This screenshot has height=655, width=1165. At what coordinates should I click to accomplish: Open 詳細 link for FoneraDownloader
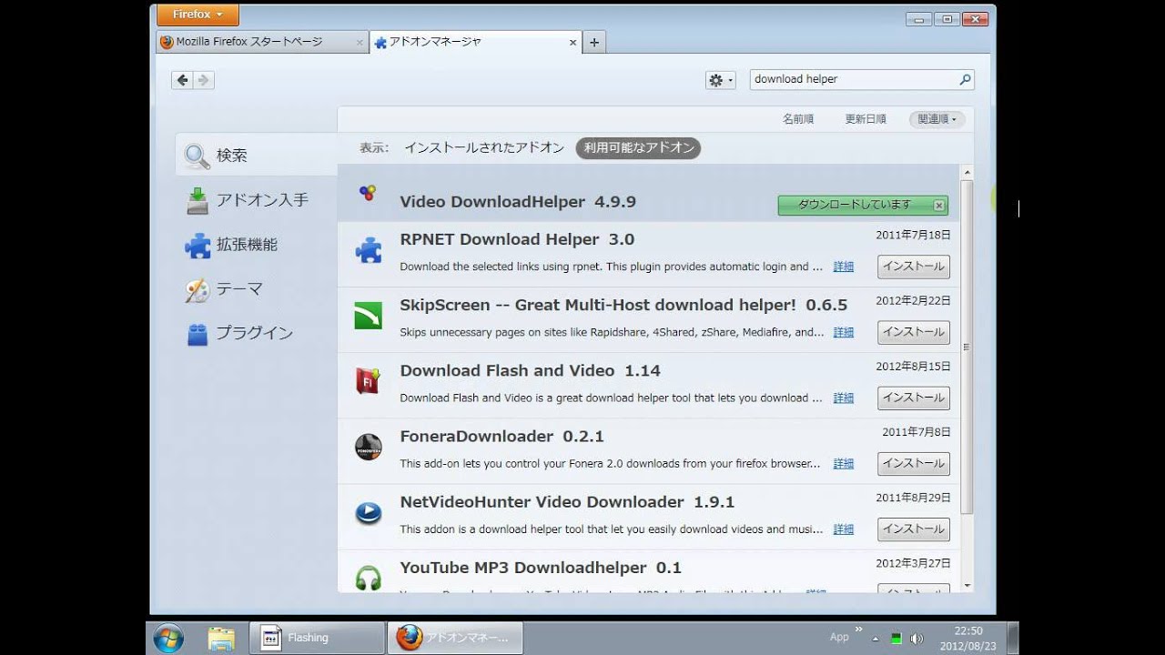point(844,463)
